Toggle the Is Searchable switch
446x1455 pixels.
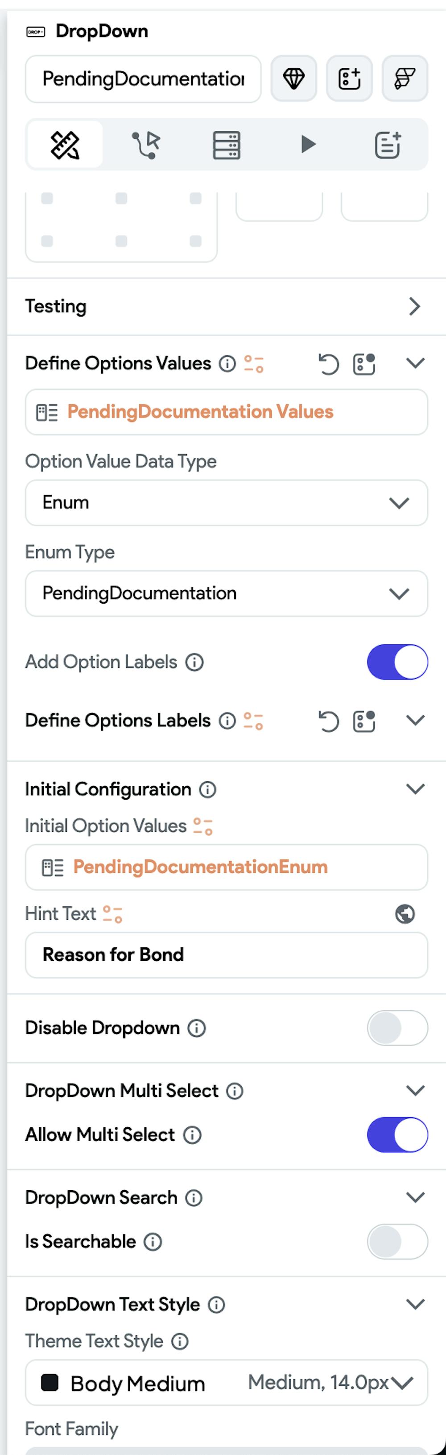click(x=397, y=1242)
